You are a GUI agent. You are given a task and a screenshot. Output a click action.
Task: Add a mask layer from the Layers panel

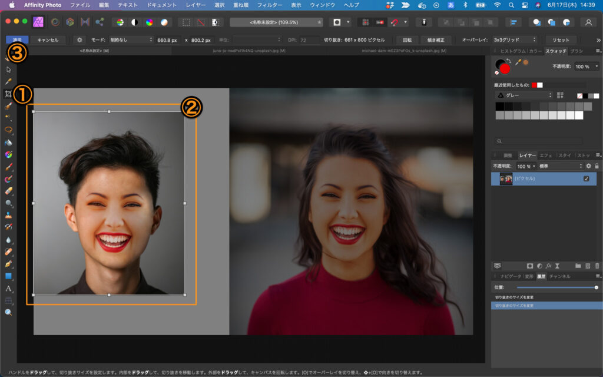coord(530,266)
